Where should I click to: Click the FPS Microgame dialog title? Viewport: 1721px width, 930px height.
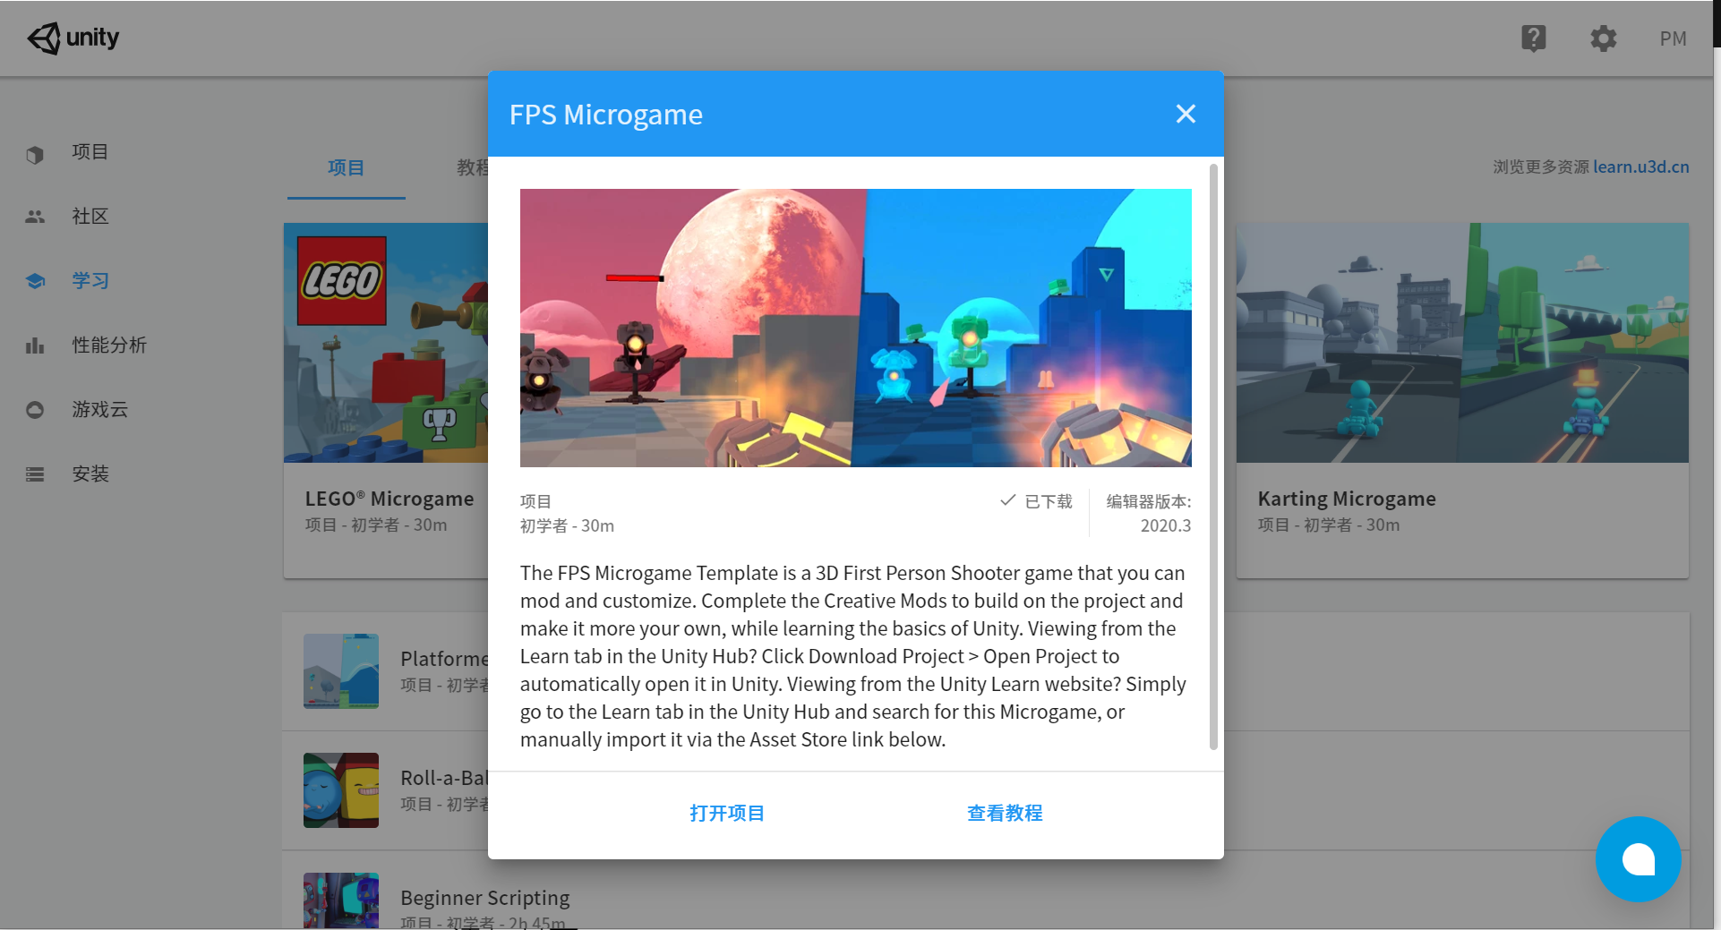pos(606,115)
